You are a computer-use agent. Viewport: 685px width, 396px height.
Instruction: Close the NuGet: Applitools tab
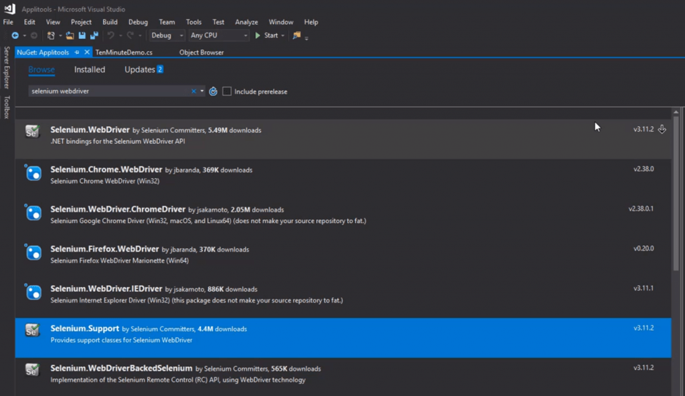[87, 52]
